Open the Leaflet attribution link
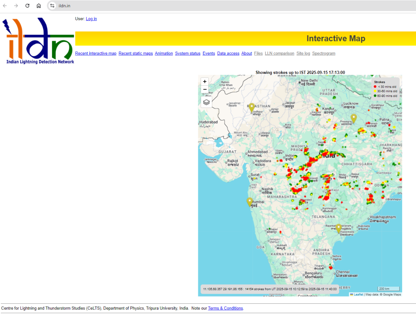 [x=358, y=294]
